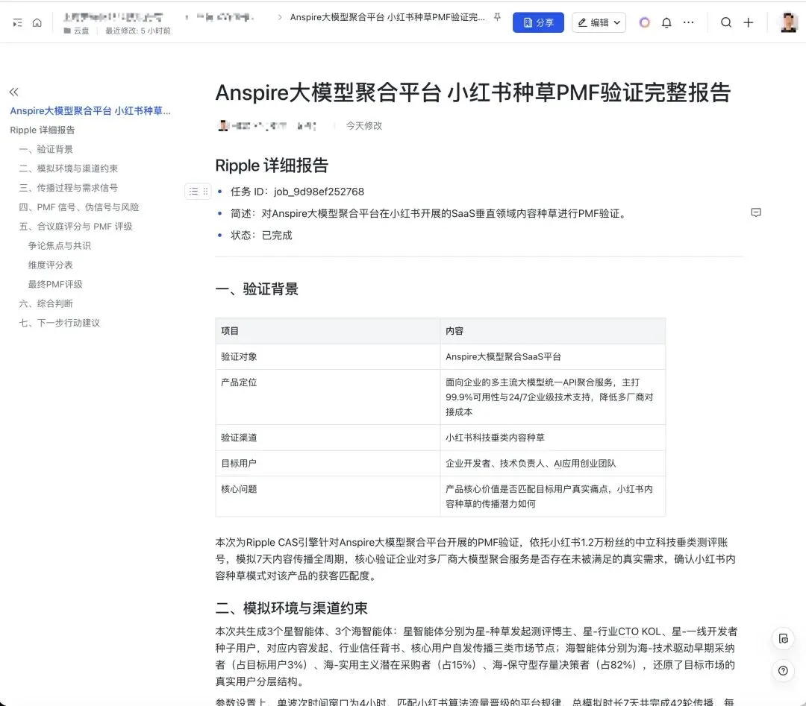Screen dimensions: 806x706
Task: Click the 产品定位 table cell
Action: (328, 397)
